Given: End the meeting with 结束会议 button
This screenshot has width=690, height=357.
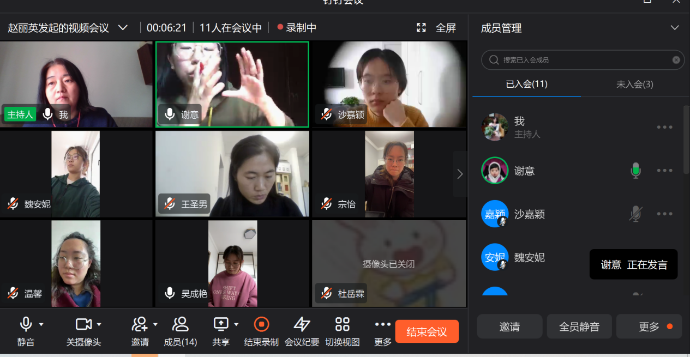Looking at the screenshot, I should [427, 331].
